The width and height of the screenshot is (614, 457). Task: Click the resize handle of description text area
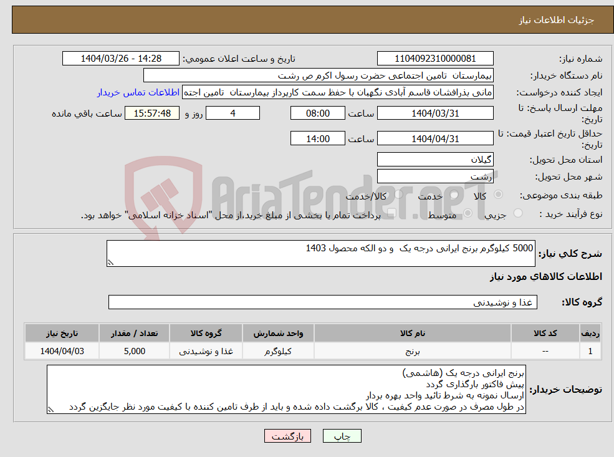110,262
